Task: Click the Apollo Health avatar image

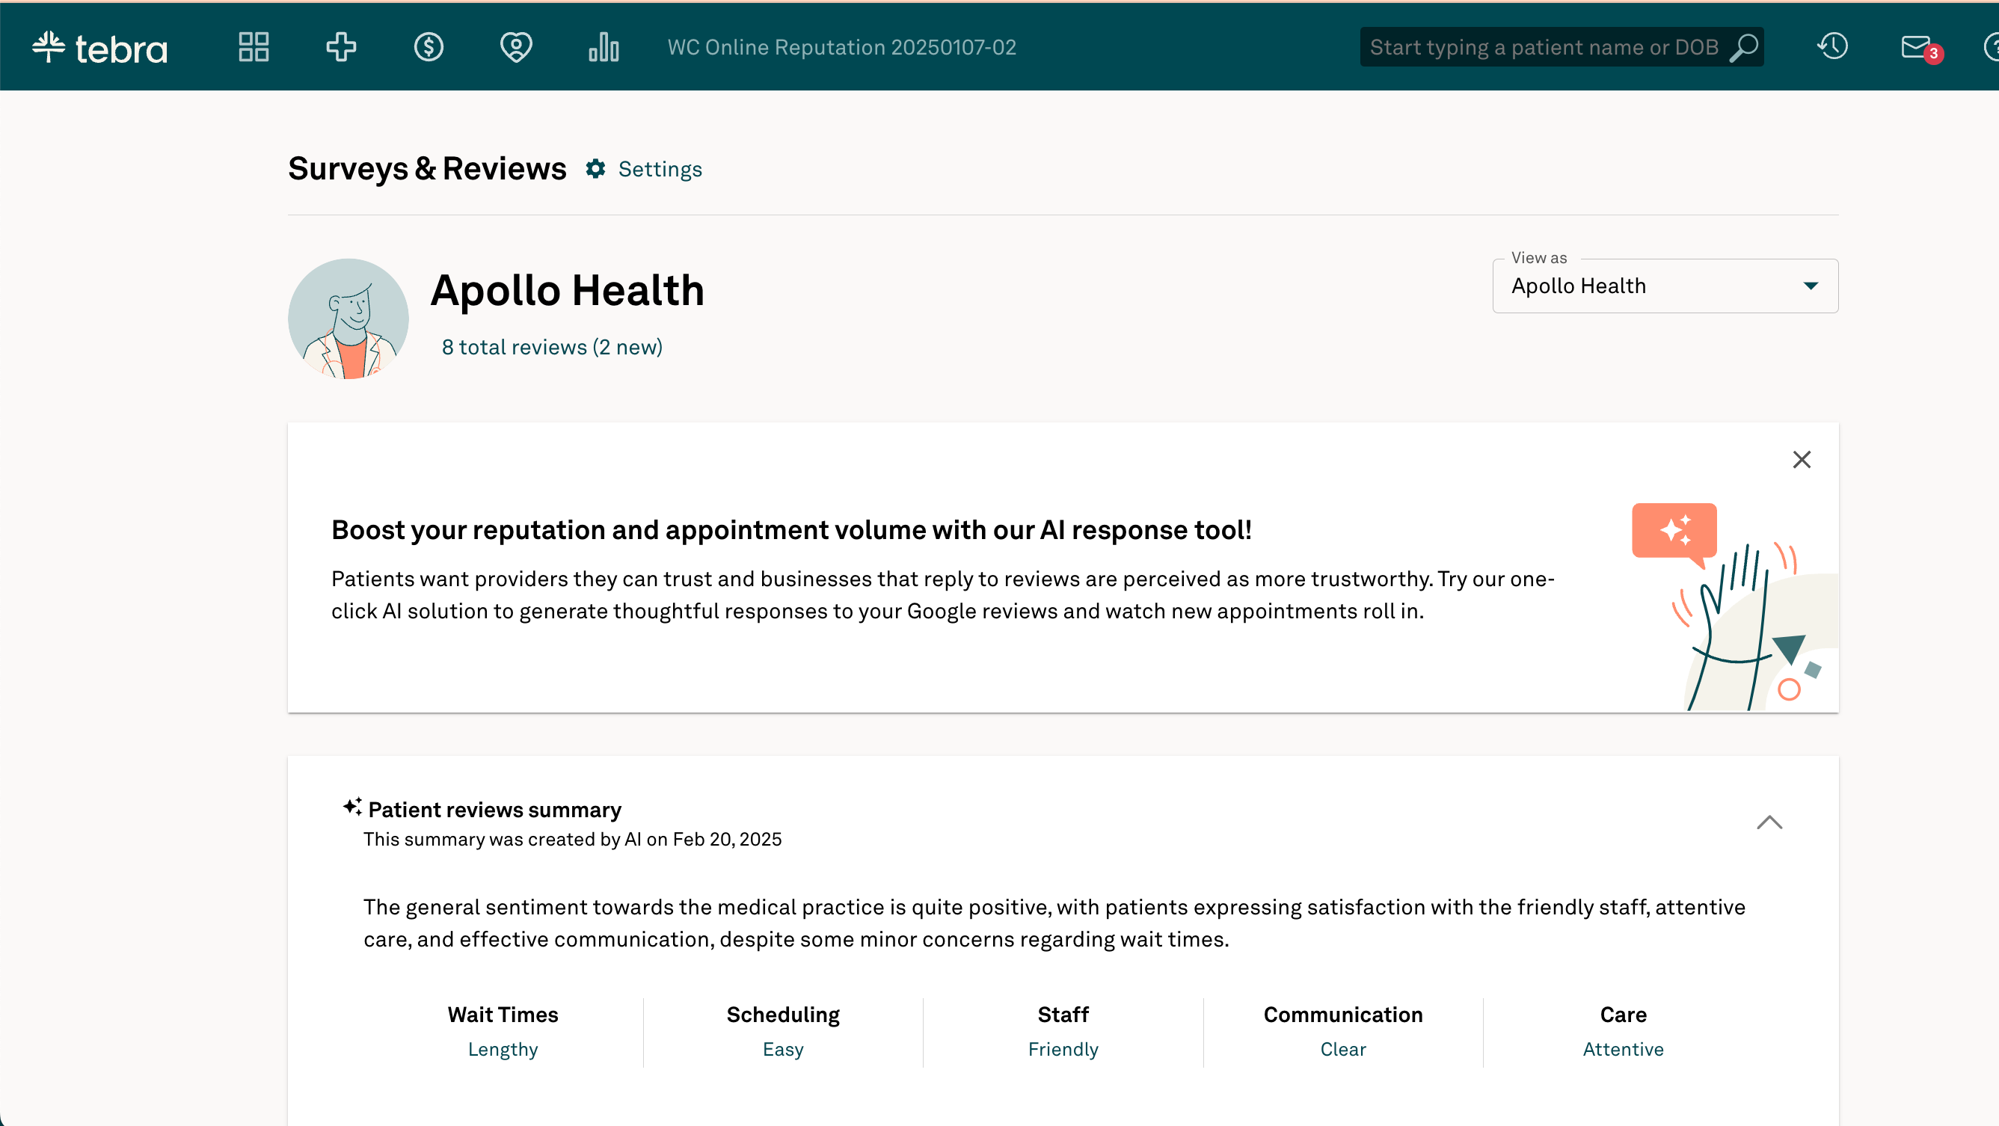Action: click(x=348, y=319)
